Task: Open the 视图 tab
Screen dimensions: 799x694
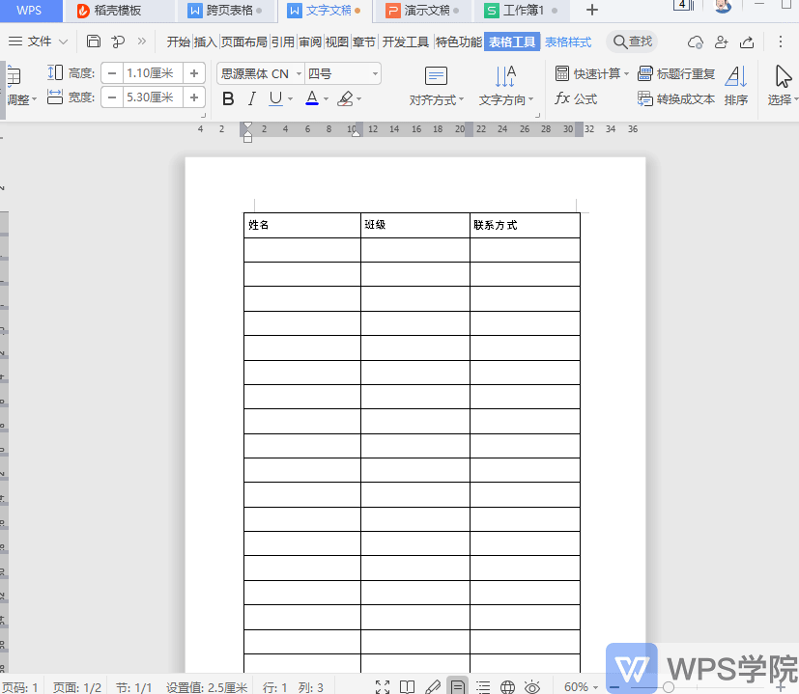Action: coord(337,42)
